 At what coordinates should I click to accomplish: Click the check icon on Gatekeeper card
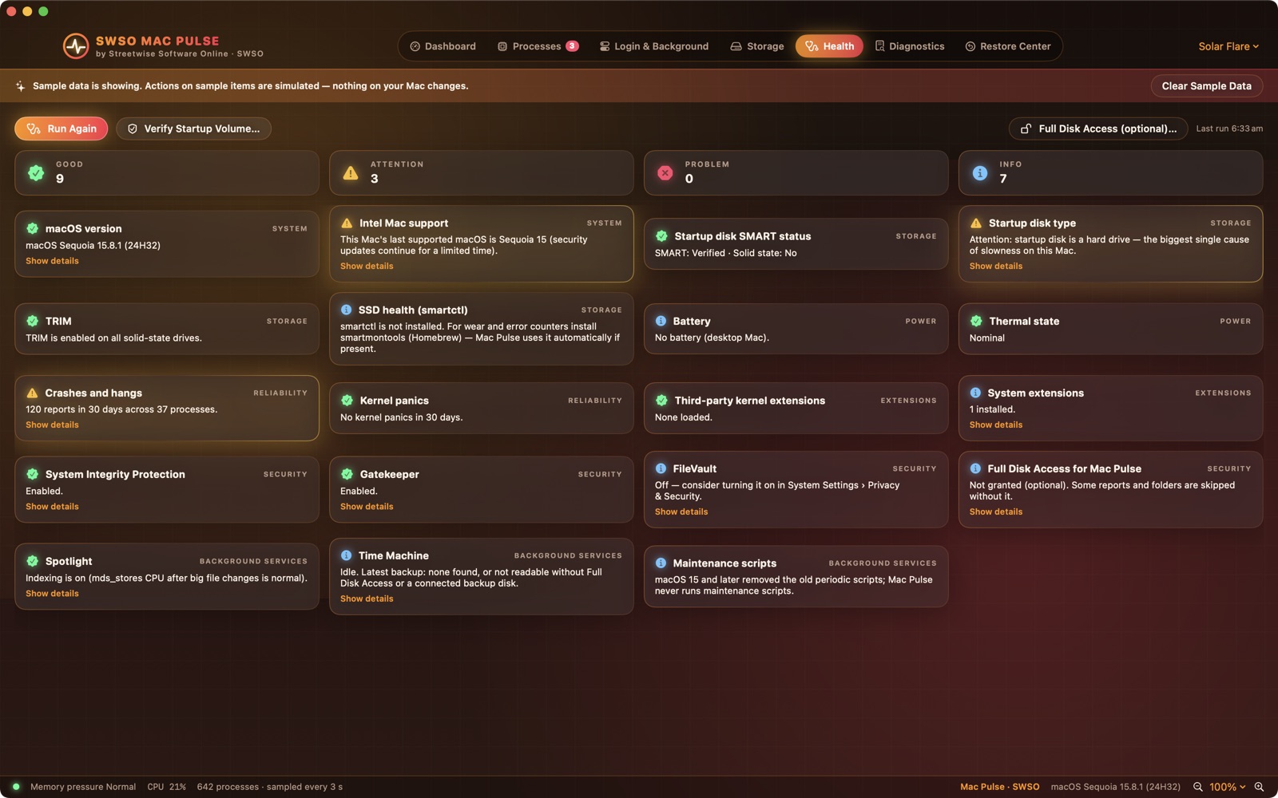[x=347, y=474]
